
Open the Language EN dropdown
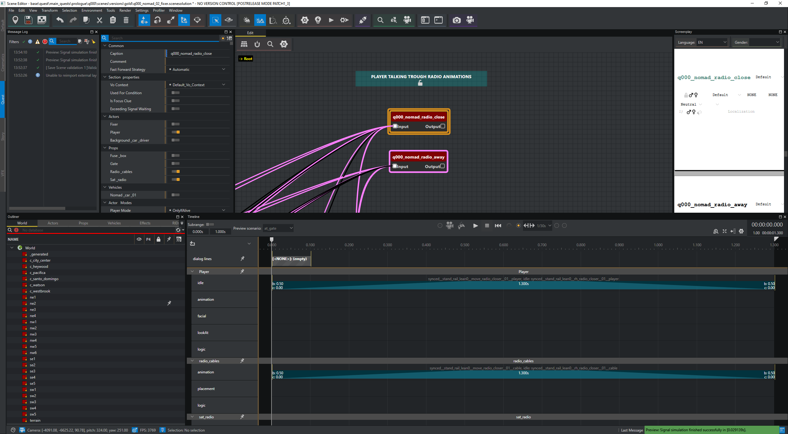[x=712, y=42]
